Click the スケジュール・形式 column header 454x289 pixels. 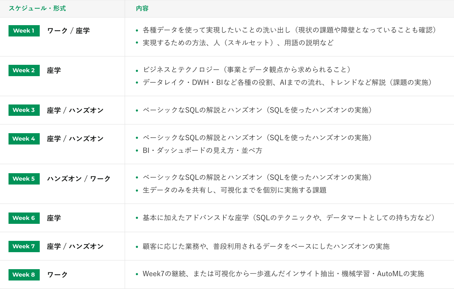tap(37, 8)
